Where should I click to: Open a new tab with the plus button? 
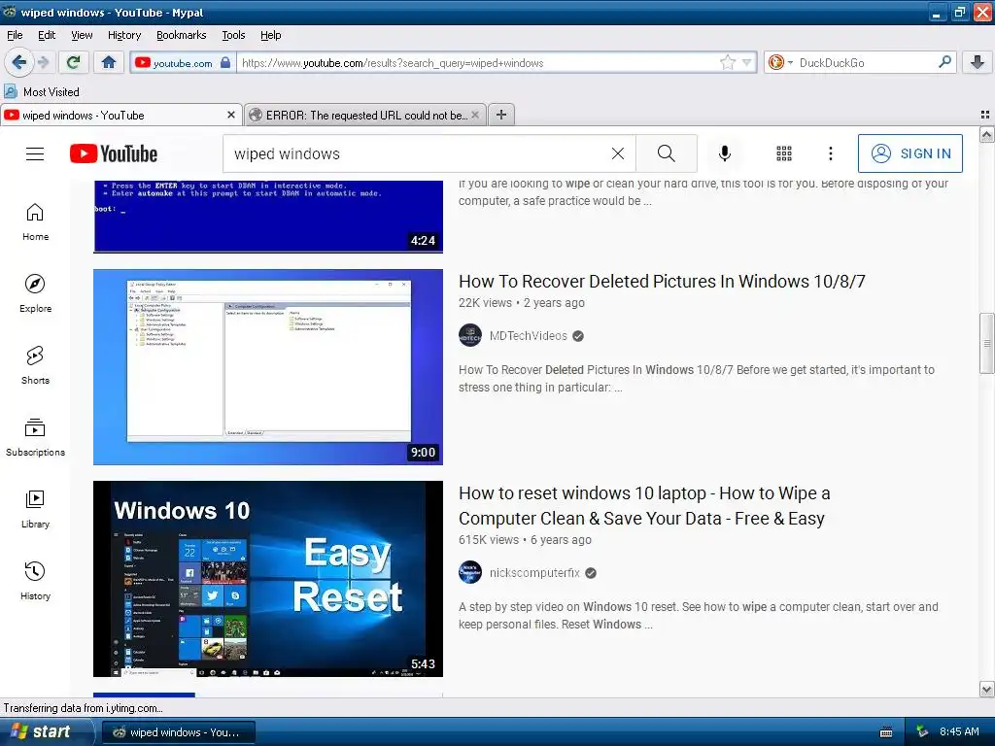501,115
